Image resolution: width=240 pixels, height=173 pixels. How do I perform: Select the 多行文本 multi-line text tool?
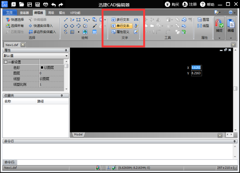[x=121, y=19]
